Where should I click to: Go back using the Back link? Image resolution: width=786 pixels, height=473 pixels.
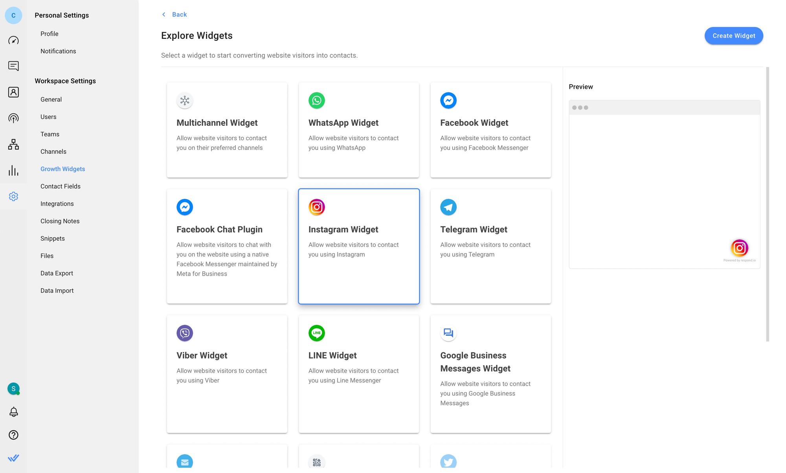(179, 15)
